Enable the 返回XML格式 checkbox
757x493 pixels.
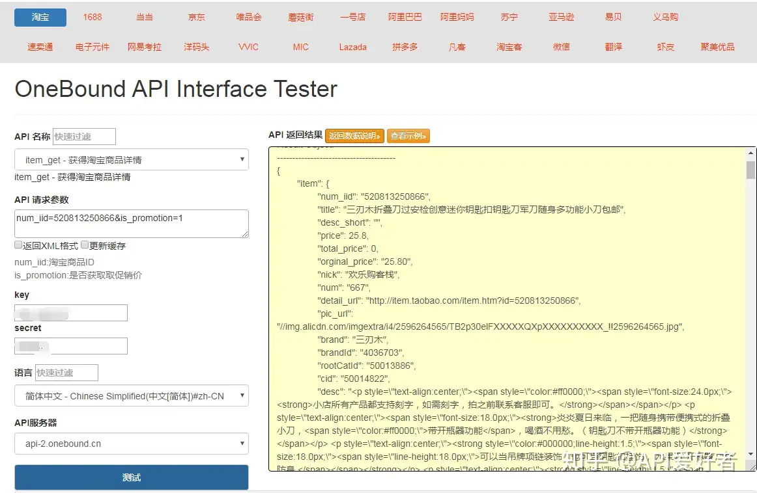pos(18,245)
